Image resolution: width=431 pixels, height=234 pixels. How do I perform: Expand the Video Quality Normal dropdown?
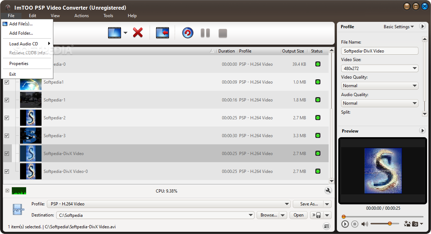[x=415, y=86]
